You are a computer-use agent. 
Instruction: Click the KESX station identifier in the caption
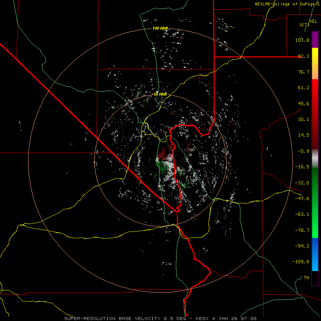[x=203, y=319]
